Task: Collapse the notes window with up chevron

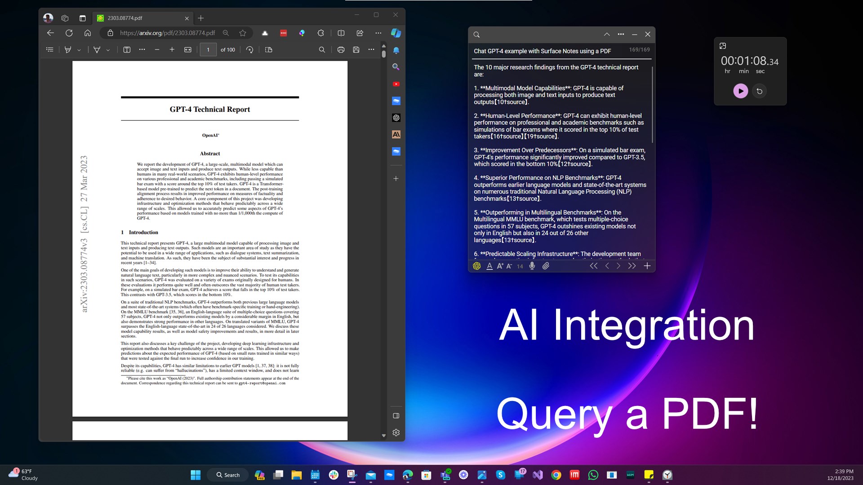Action: pos(607,34)
